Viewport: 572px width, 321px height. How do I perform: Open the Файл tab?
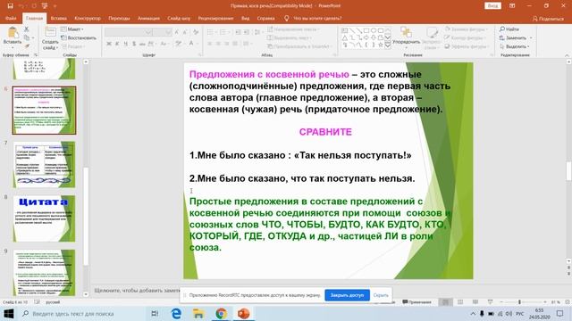coord(11,18)
